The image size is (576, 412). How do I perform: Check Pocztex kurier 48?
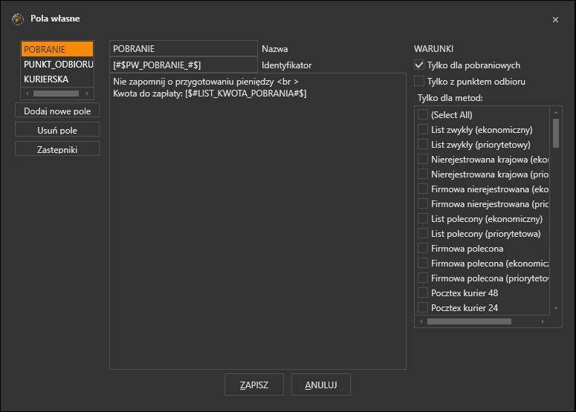point(423,292)
